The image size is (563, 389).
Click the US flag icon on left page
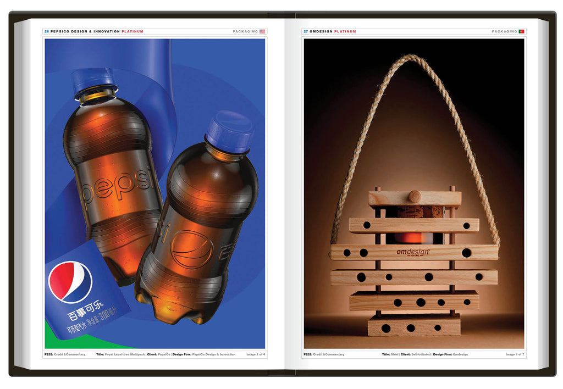pos(262,32)
